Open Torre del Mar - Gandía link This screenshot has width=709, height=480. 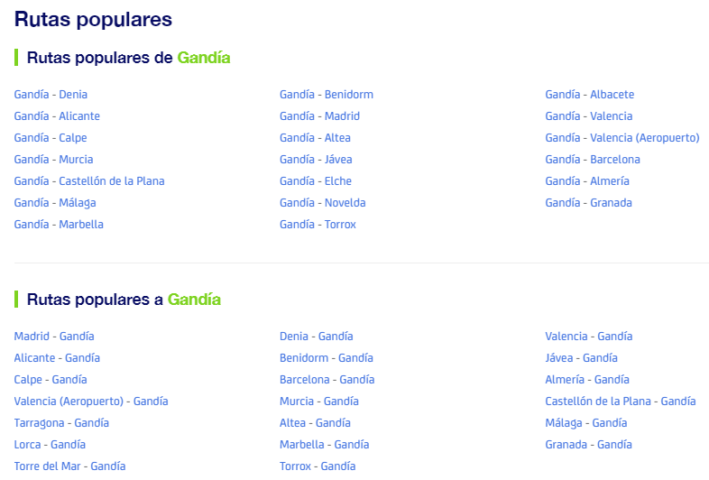click(69, 466)
